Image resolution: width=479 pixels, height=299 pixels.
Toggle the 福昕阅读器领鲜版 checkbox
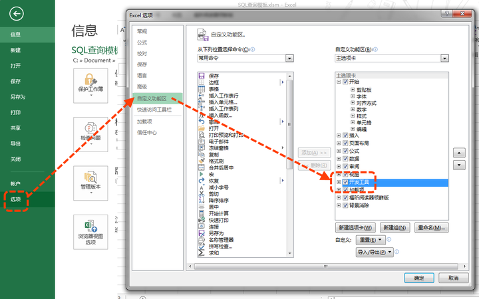345,198
